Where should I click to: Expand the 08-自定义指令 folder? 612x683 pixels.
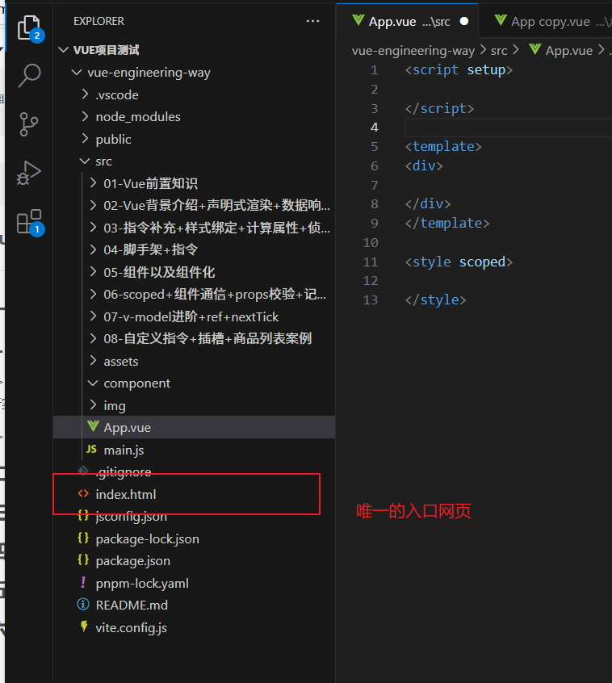[x=93, y=338]
